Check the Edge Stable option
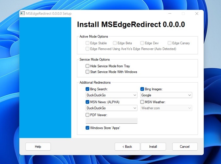The image size is (221, 164). pos(87,43)
